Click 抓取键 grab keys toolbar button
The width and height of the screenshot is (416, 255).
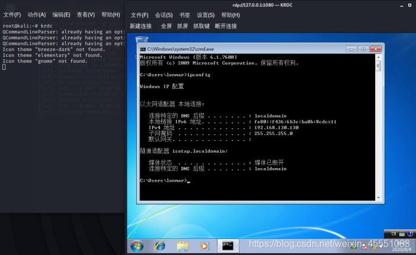(x=201, y=26)
